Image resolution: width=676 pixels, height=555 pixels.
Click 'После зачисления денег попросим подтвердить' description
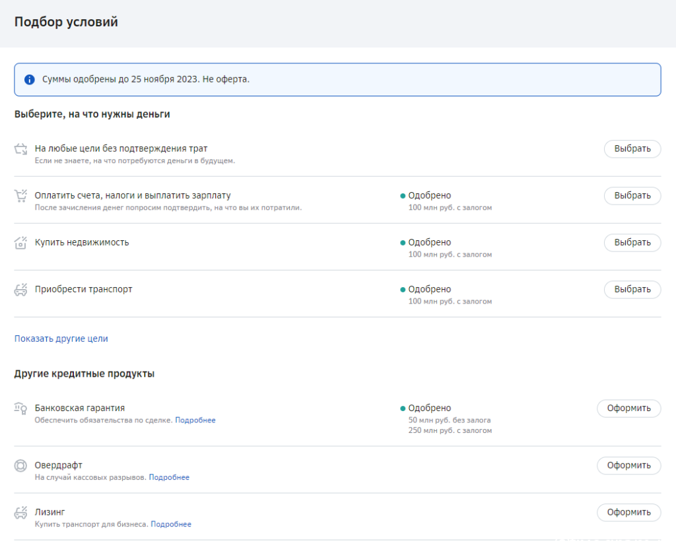[168, 208]
